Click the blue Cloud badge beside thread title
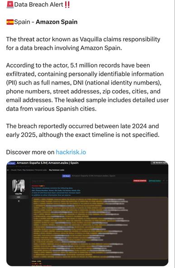This screenshot has height=268, width=175. click(x=11, y=163)
